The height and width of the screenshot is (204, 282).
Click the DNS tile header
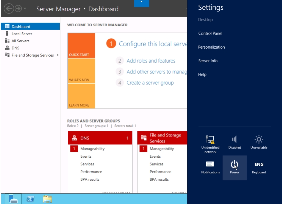[x=100, y=138]
